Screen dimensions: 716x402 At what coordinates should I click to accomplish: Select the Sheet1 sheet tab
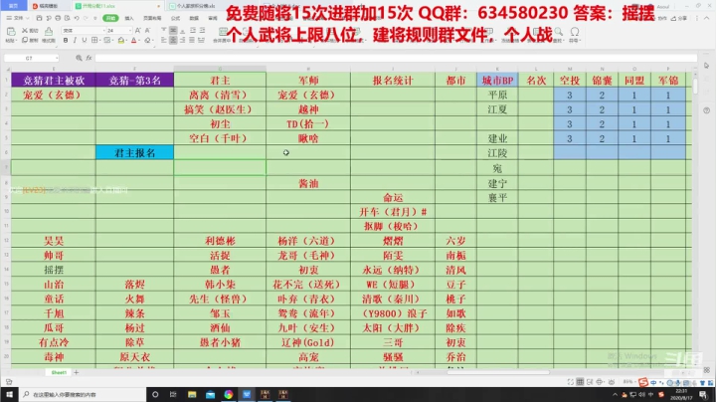(x=59, y=372)
